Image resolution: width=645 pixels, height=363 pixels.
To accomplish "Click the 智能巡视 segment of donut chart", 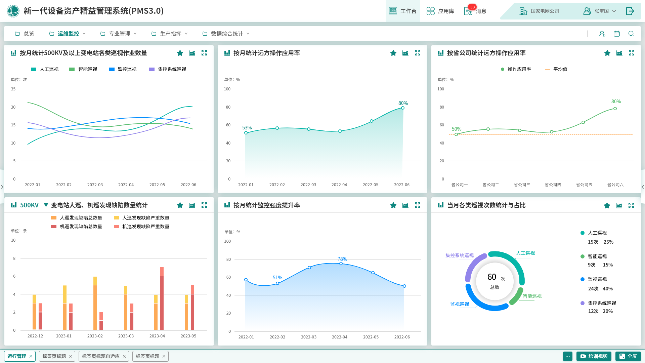I will pyautogui.click(x=517, y=297).
